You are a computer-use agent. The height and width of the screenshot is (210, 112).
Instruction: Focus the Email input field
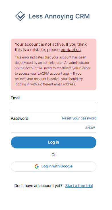pyautogui.click(x=53, y=107)
